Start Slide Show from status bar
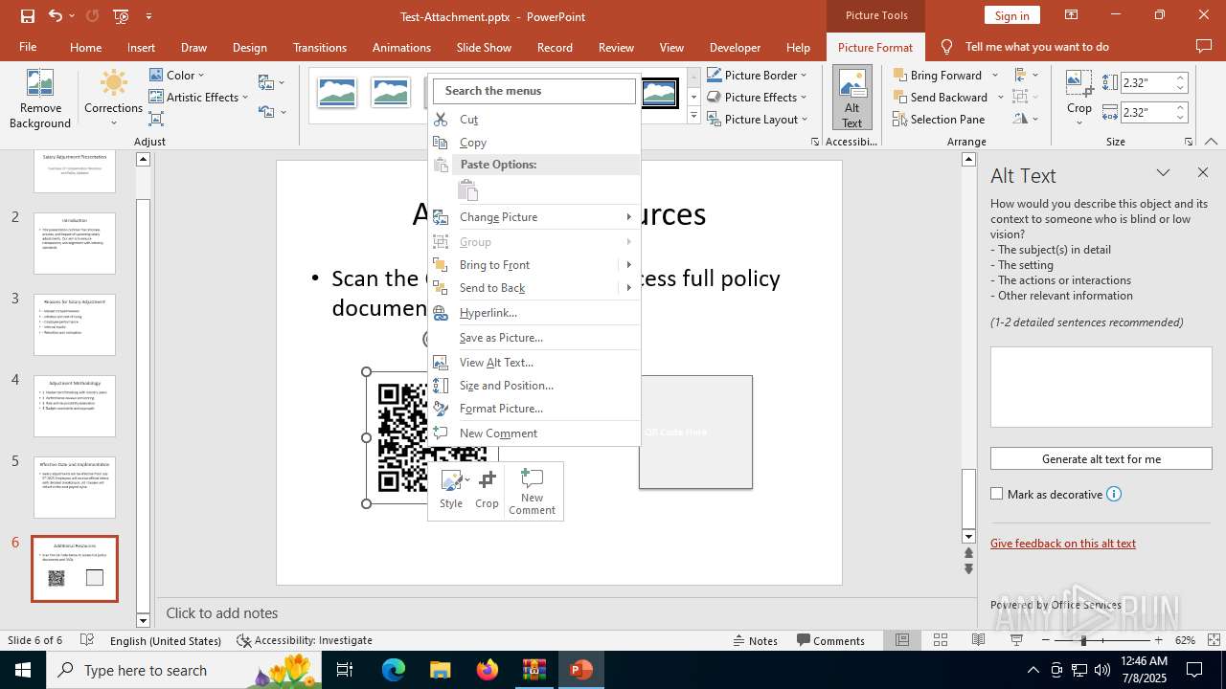The height and width of the screenshot is (689, 1226). pyautogui.click(x=1016, y=640)
